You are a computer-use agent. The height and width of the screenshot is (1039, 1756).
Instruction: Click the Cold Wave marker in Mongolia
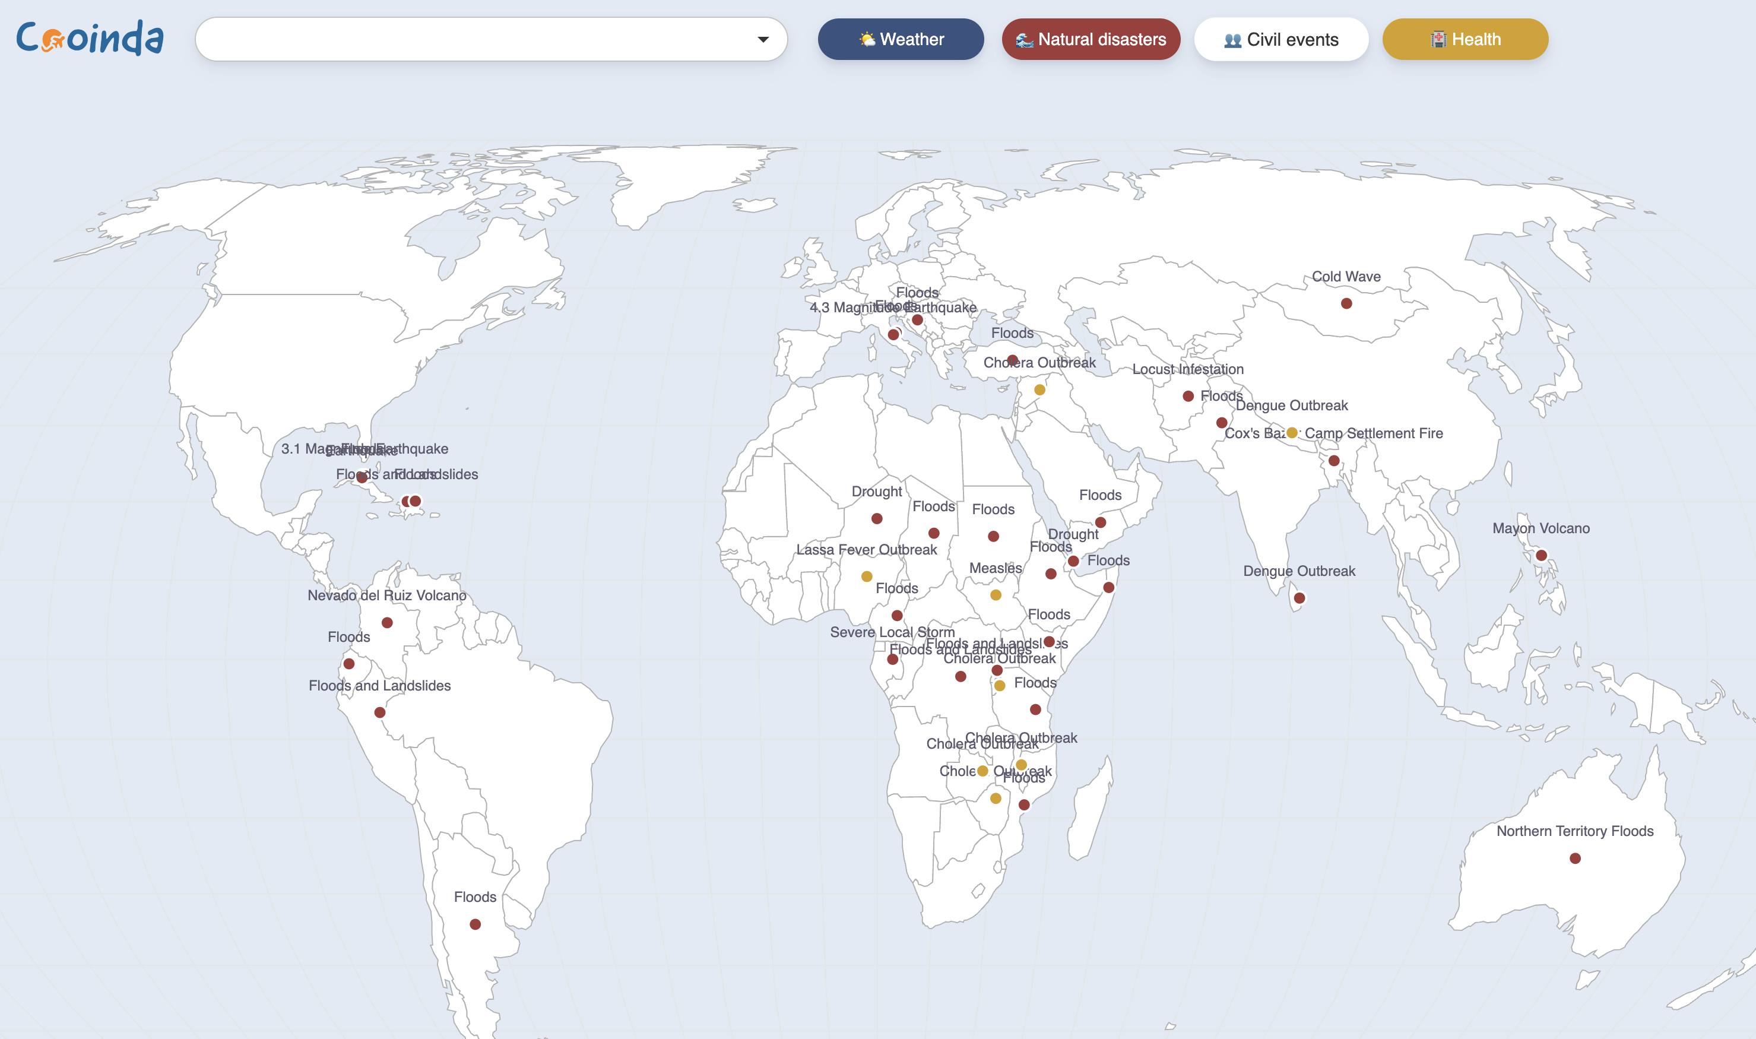[1346, 303]
